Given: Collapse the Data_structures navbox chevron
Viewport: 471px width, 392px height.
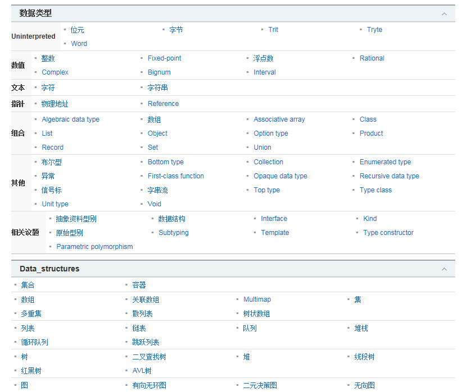Looking at the screenshot, I should pyautogui.click(x=444, y=269).
